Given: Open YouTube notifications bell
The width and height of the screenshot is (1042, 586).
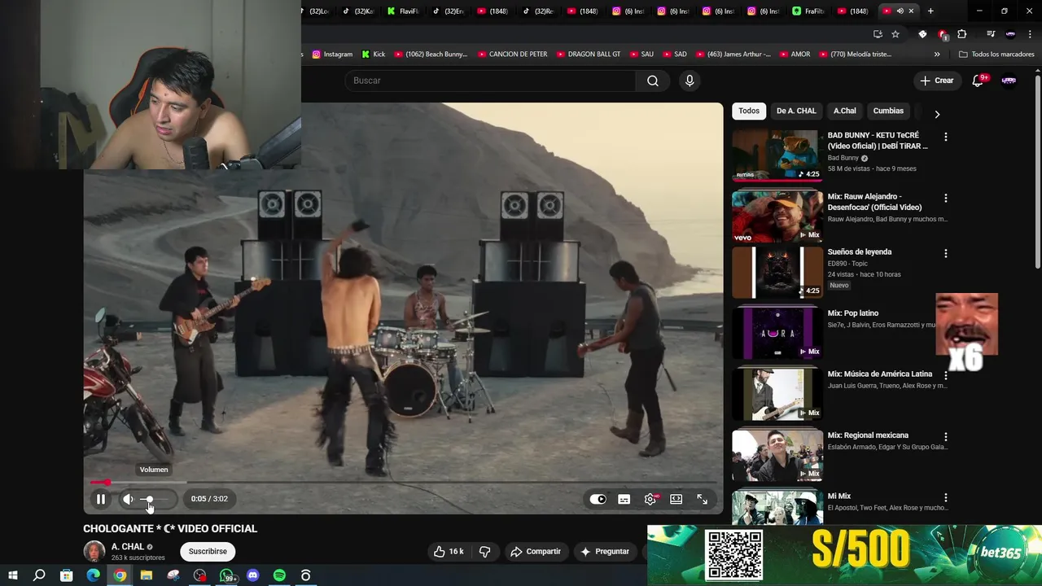Looking at the screenshot, I should 979,81.
